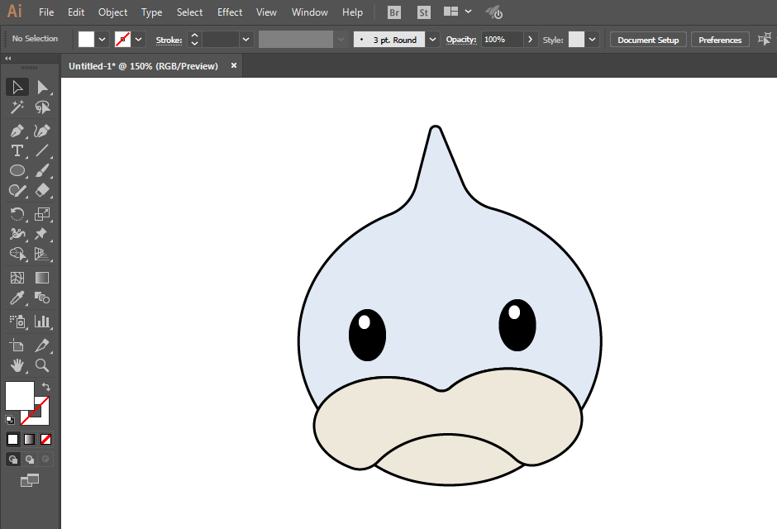
Task: Pick the Ellipse shape tool
Action: click(x=17, y=171)
